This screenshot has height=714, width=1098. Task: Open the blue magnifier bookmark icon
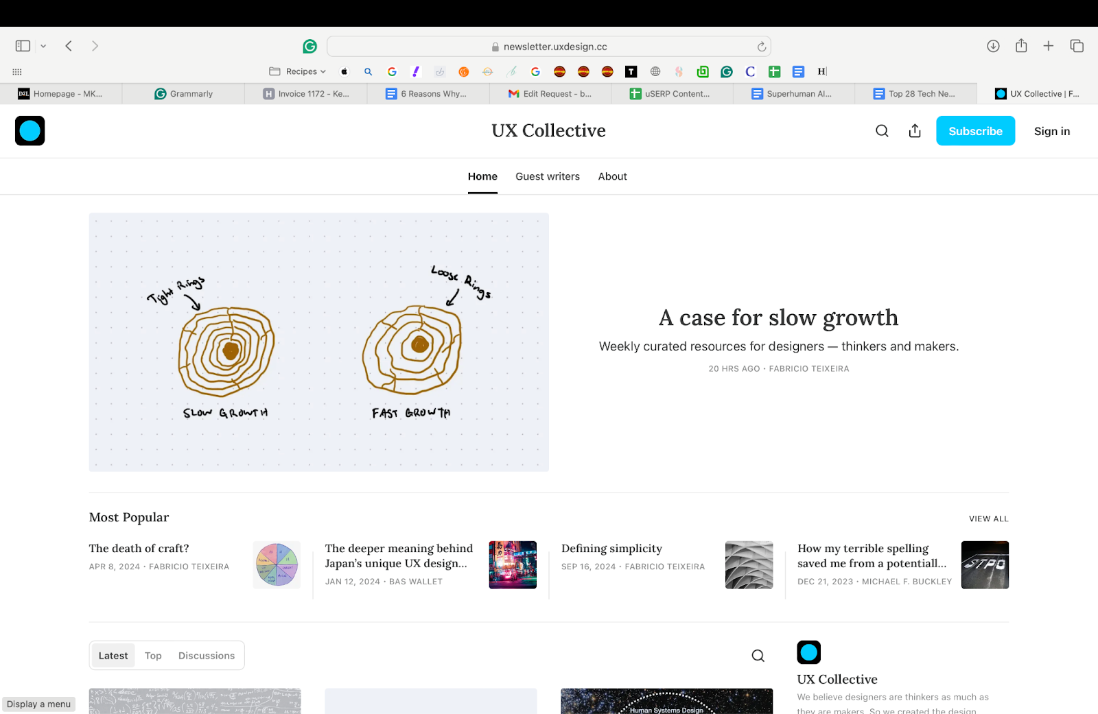coord(369,71)
